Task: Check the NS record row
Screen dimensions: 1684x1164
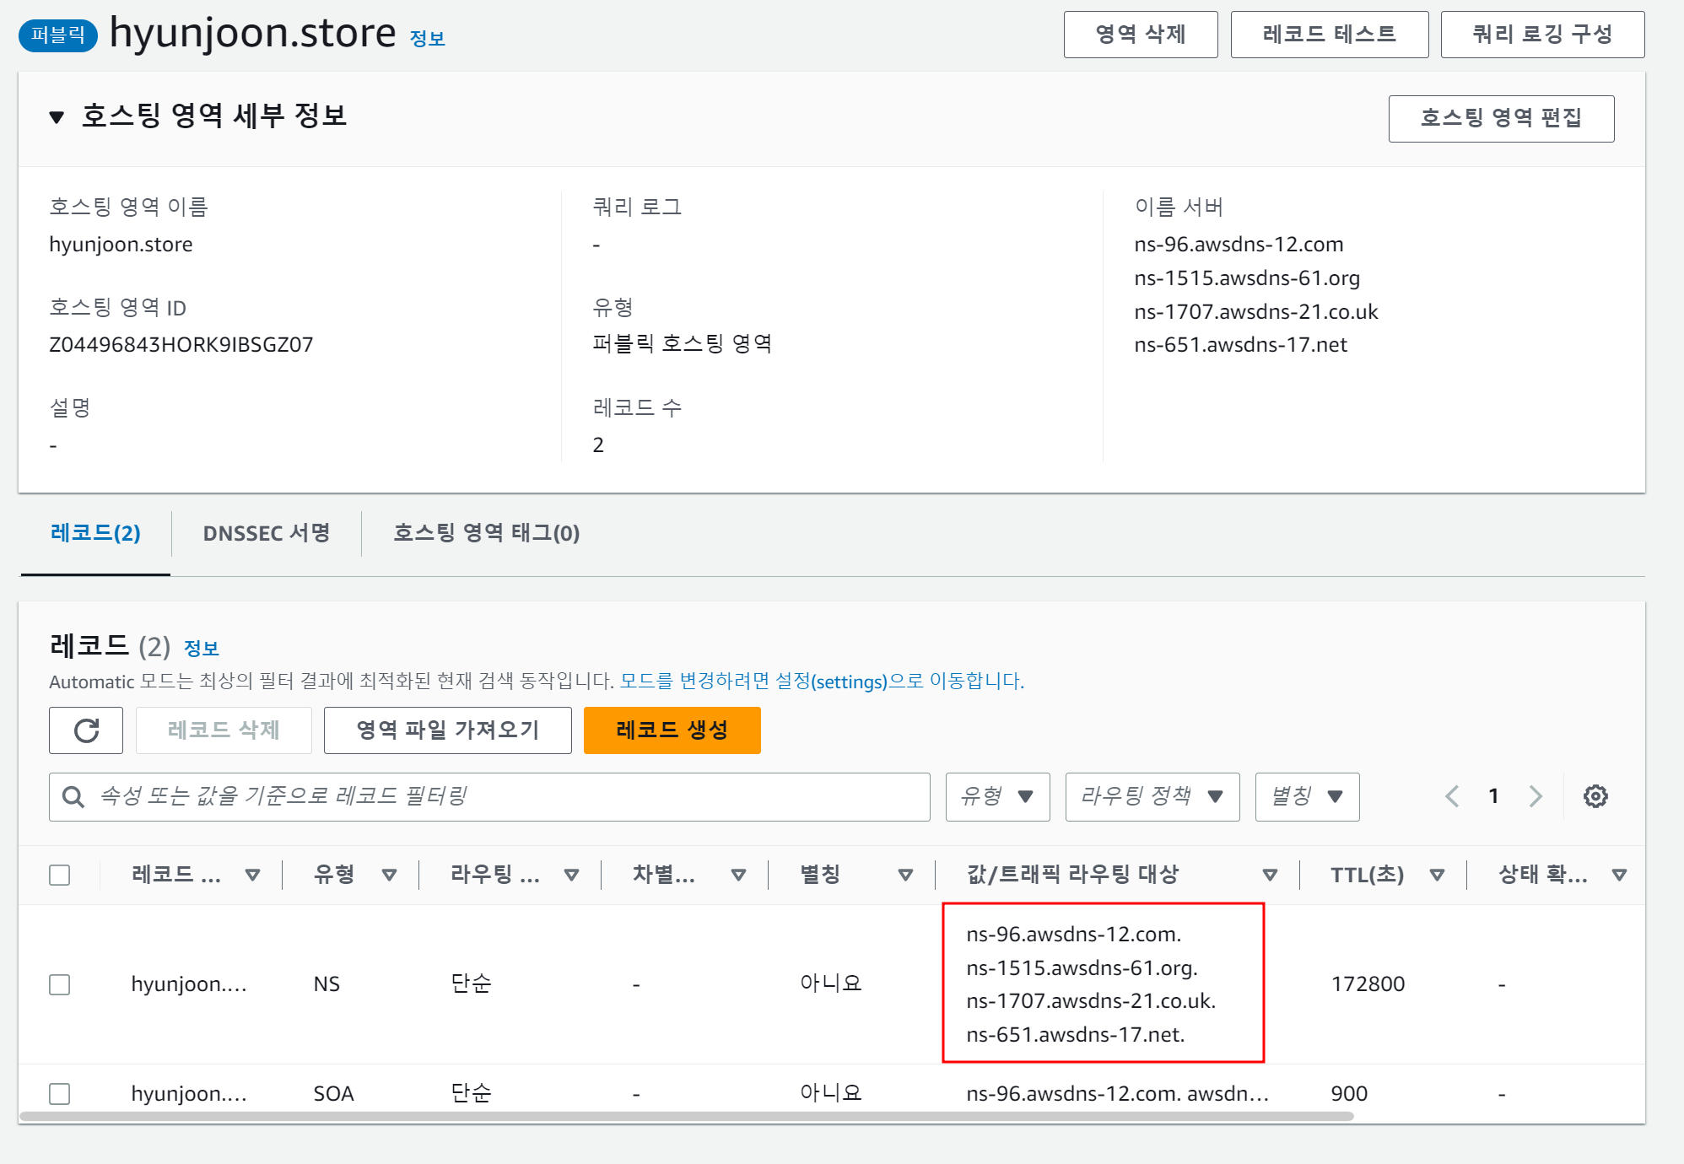Action: (60, 984)
